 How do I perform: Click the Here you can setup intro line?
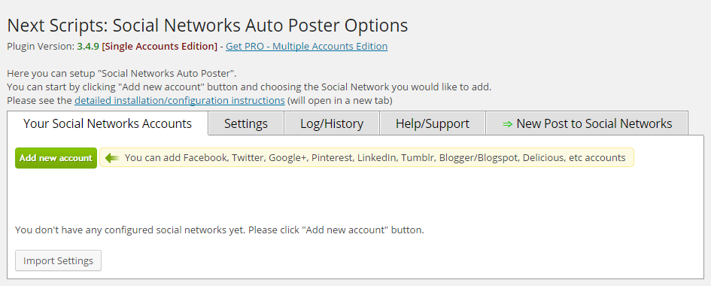click(x=122, y=73)
